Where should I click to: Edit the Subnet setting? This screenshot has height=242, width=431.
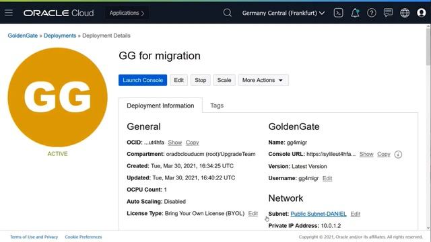(355, 214)
